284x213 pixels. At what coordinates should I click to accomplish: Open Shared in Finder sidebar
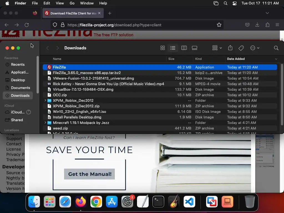coord(17,120)
